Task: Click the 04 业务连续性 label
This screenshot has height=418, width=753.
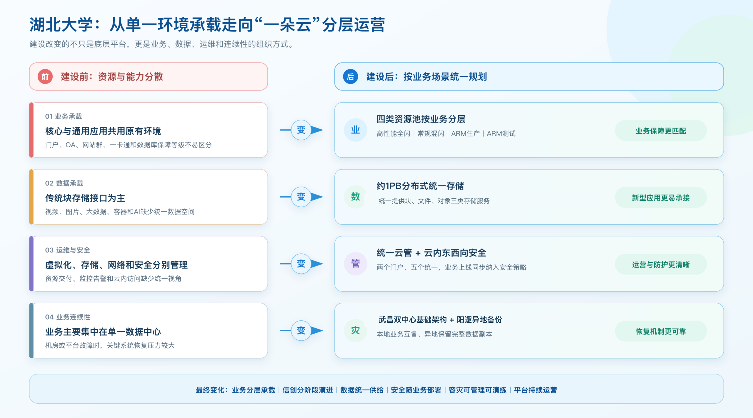Action: coord(67,317)
